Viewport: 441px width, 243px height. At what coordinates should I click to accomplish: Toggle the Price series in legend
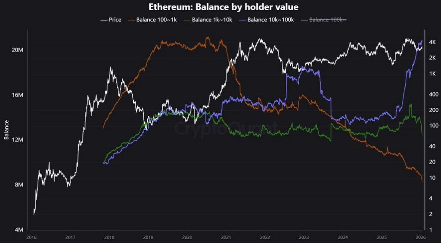(x=115, y=20)
